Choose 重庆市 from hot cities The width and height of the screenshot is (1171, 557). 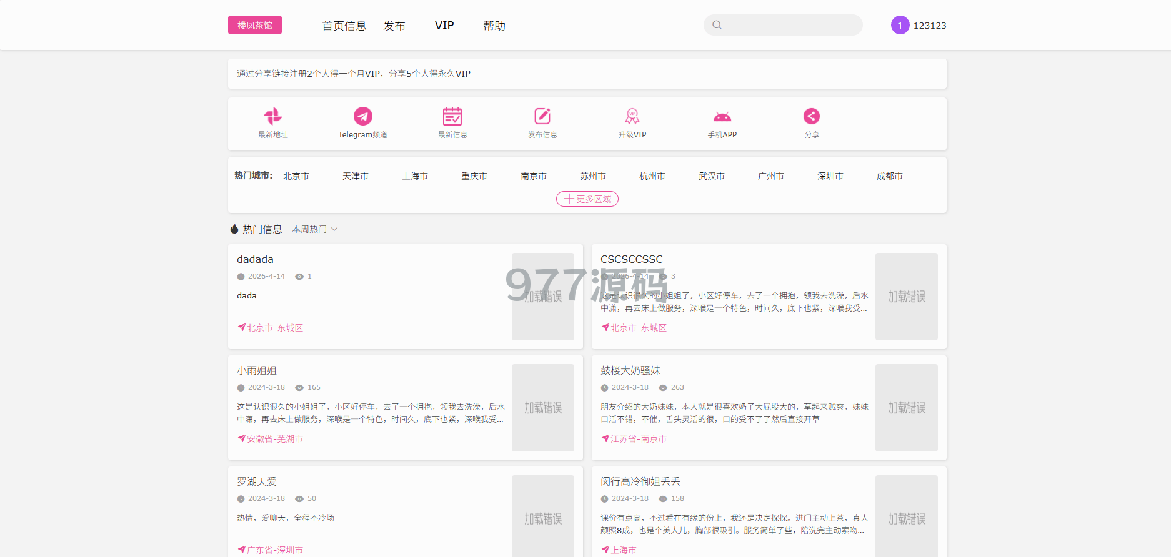click(x=474, y=176)
